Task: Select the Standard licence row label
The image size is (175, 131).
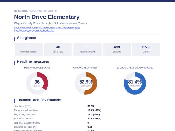Action: pyautogui.click(x=23, y=119)
